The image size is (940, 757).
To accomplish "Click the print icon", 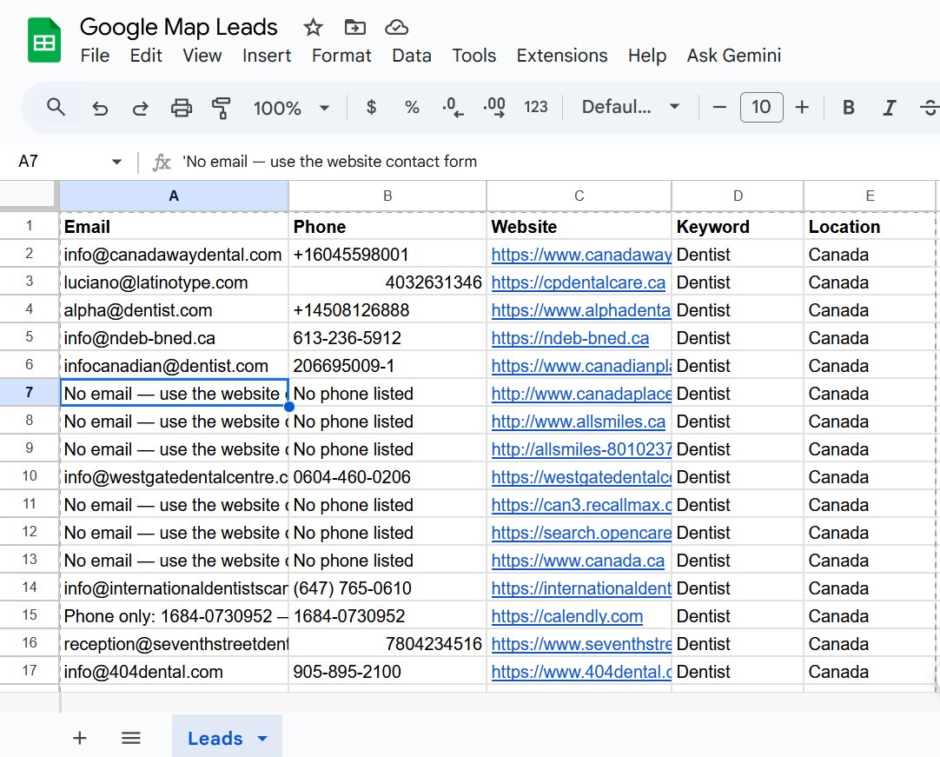I will [182, 107].
